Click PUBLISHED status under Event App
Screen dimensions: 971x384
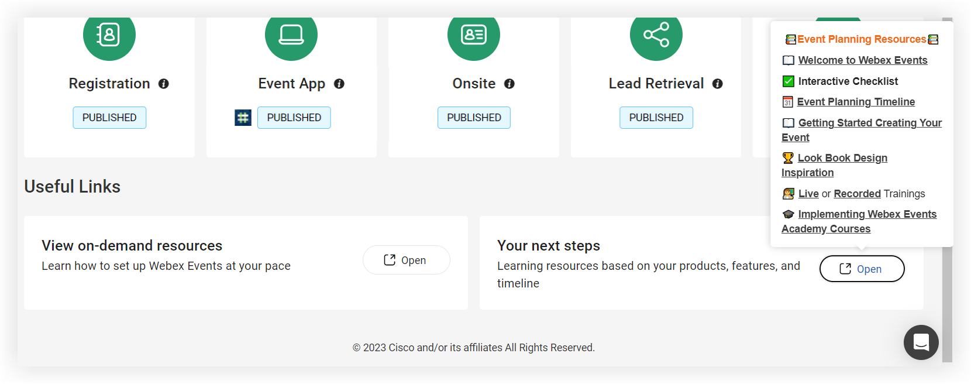coord(294,118)
